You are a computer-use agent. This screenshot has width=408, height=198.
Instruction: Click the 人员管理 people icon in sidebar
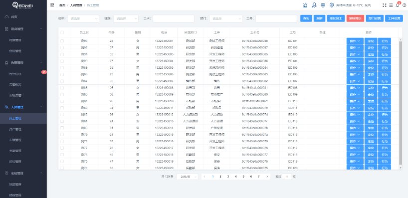(x=7, y=107)
